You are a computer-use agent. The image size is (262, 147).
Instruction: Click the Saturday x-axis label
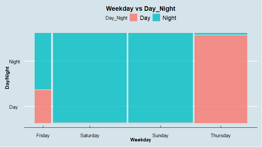[x=90, y=136]
